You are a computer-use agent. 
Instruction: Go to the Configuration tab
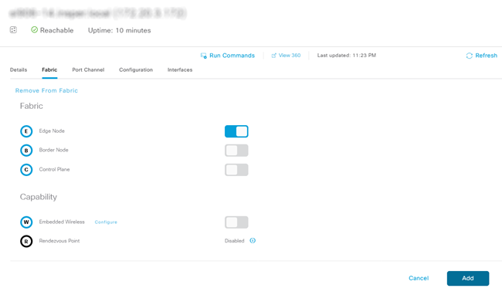[x=136, y=70]
